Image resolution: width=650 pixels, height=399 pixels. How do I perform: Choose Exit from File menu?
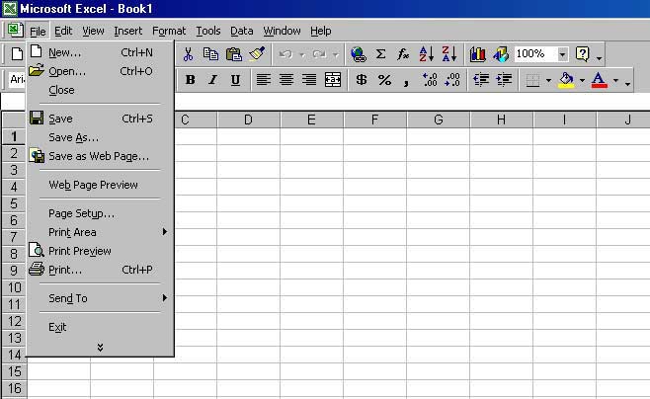point(100,327)
